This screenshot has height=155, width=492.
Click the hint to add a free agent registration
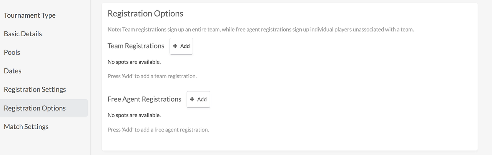click(158, 130)
